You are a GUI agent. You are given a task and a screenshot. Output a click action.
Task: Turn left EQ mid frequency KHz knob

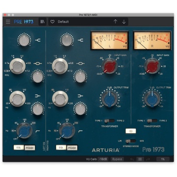(18, 66)
